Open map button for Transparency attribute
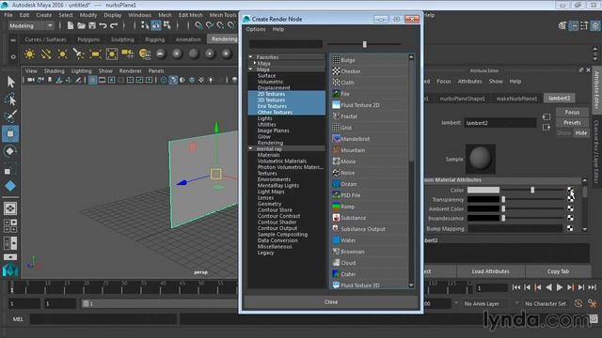Viewport: 602px width, 338px height. coord(570,199)
